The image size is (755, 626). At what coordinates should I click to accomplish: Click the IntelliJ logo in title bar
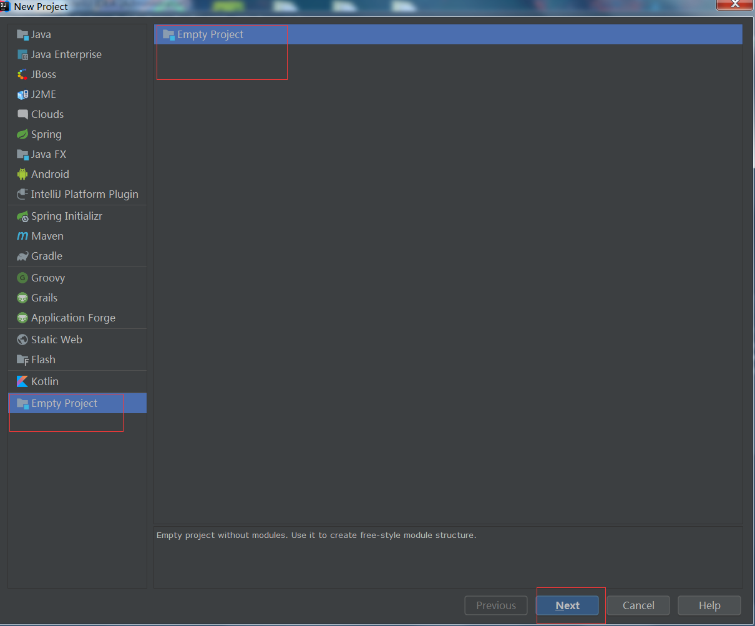pyautogui.click(x=6, y=6)
